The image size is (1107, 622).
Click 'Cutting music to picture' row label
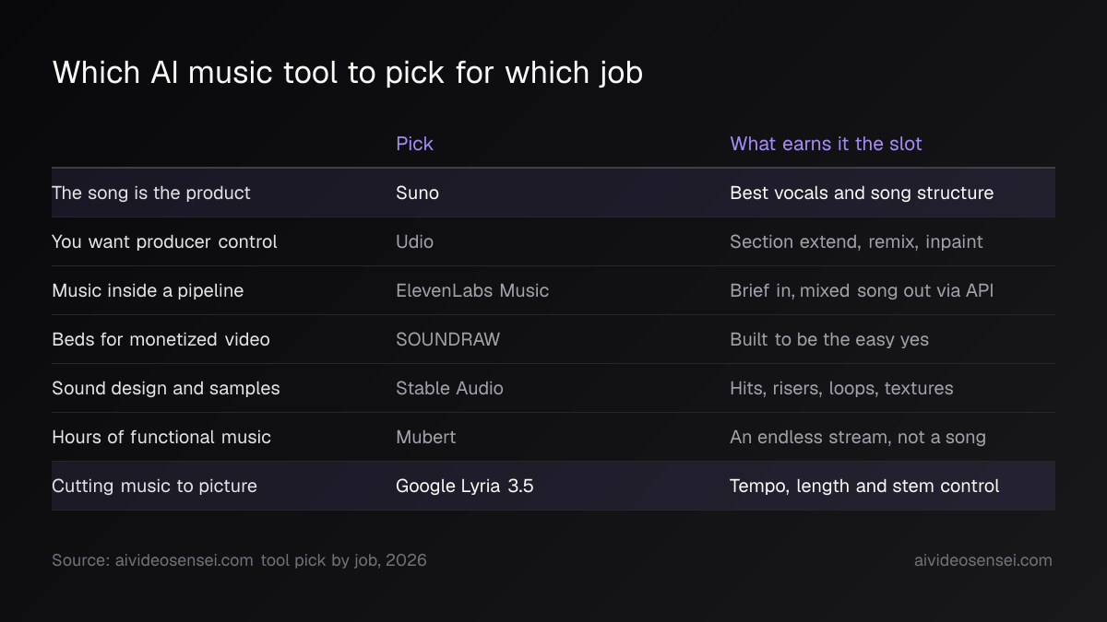click(154, 486)
